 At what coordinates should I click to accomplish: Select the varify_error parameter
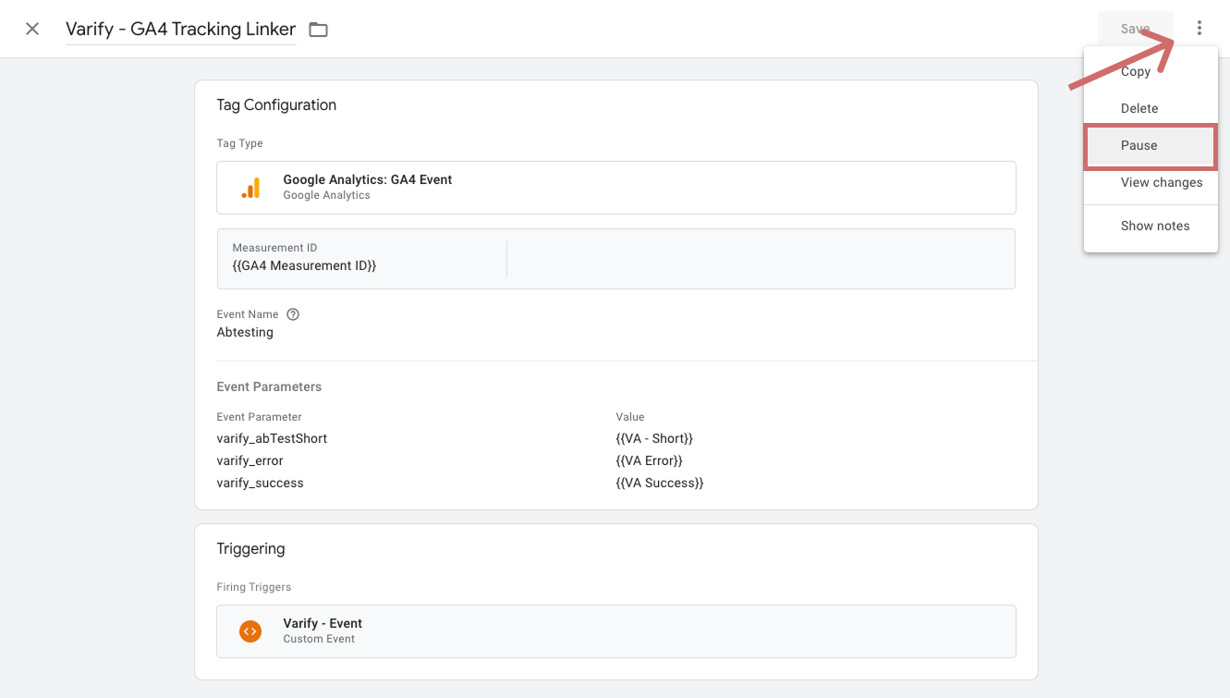250,460
